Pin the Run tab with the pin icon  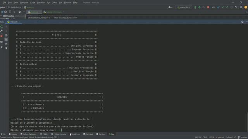(x=2, y=47)
